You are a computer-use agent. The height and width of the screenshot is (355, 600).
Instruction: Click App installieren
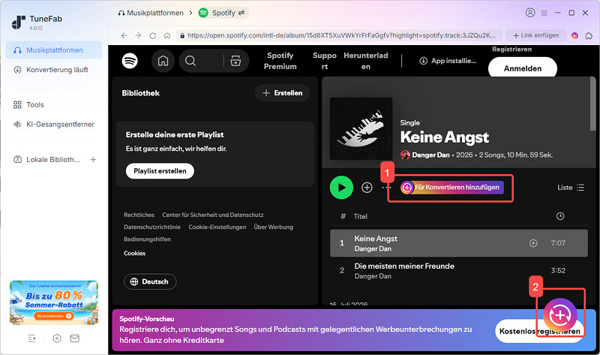click(x=448, y=61)
